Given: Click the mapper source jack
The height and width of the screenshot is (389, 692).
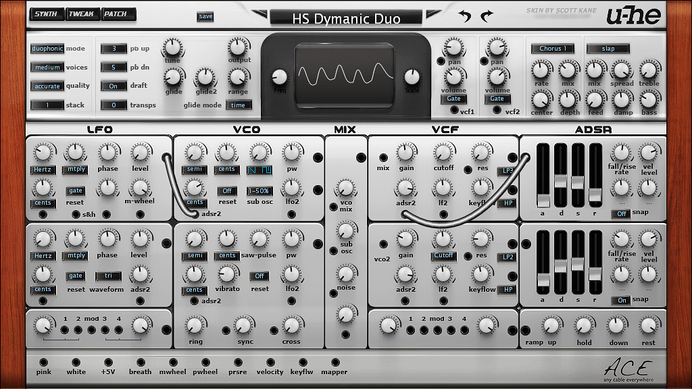Looking at the screenshot, I should 335,362.
